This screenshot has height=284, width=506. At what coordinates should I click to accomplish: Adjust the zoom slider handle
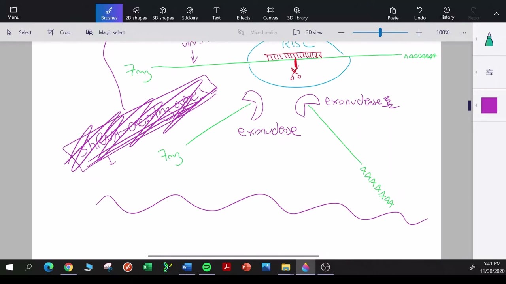point(380,32)
